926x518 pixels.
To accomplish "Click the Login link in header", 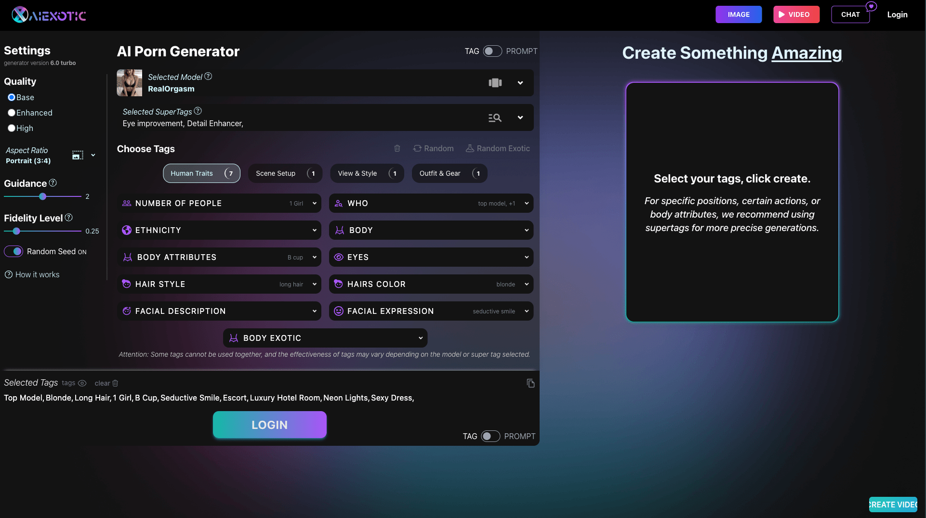I will click(x=897, y=14).
